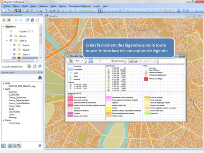The image size is (204, 153).
Task: Toggle visibility checkbox of Carte d layer group
Action: 11,40
